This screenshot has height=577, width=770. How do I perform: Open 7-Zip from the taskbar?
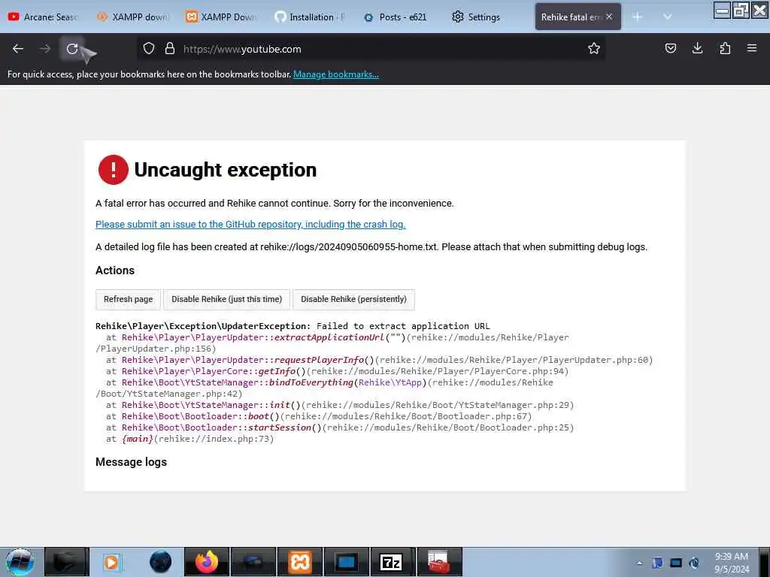pos(392,562)
